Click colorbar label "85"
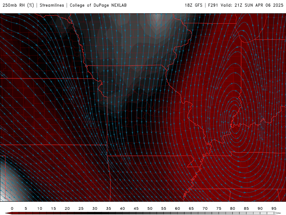 coord(246,209)
